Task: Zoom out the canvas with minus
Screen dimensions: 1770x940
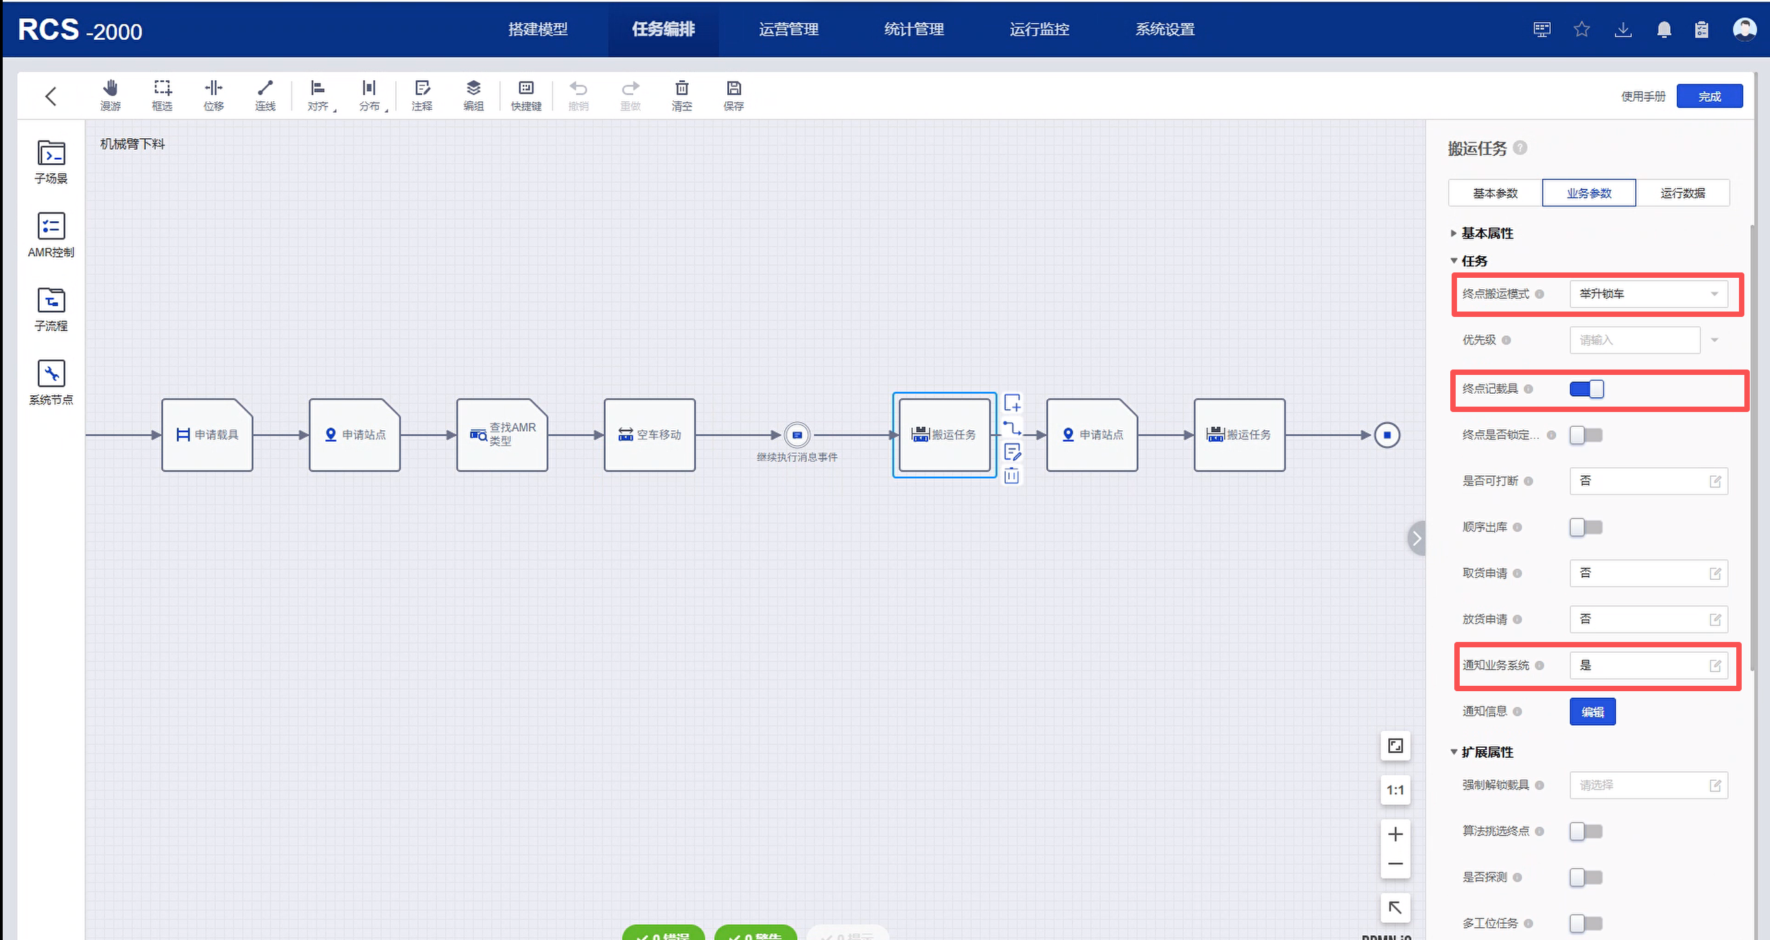Action: click(1396, 864)
